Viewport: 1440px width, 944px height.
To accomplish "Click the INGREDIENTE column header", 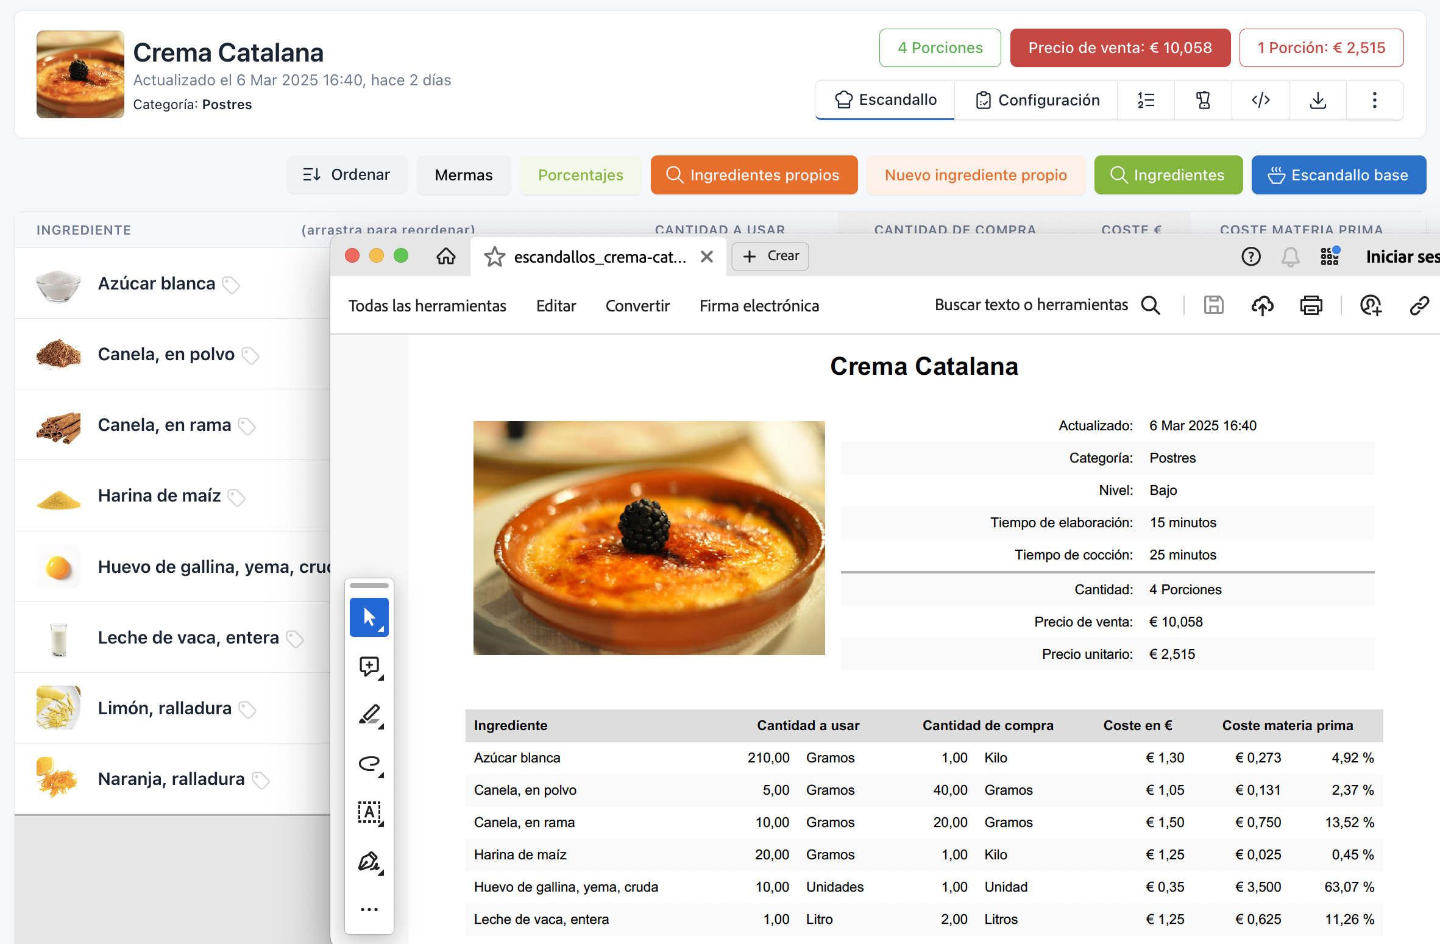I will [x=83, y=230].
